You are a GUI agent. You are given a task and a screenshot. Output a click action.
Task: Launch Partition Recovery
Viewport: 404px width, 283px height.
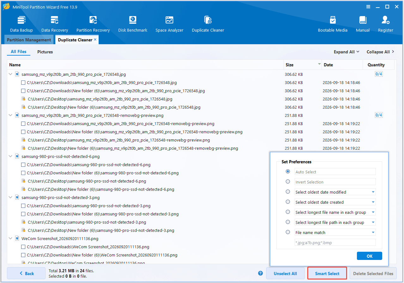click(93, 24)
